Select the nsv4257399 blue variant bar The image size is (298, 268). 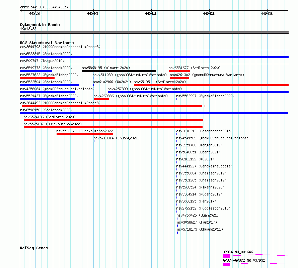pos(198,92)
